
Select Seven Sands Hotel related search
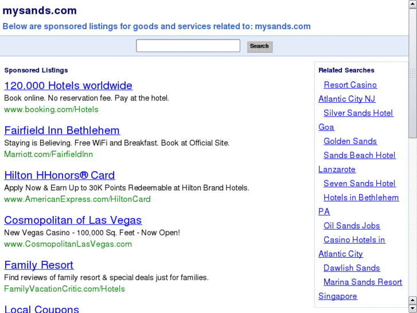click(360, 184)
